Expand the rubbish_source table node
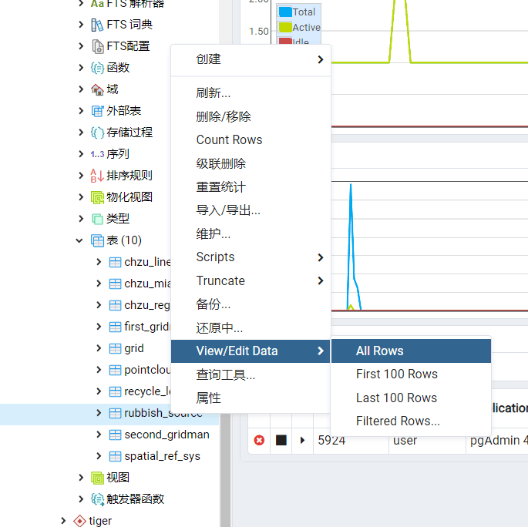Viewport: 528px width, 527px height. (x=99, y=413)
